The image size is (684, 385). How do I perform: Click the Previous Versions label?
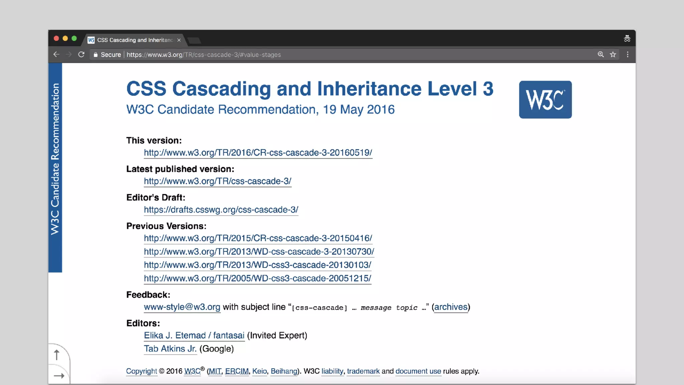click(x=166, y=226)
